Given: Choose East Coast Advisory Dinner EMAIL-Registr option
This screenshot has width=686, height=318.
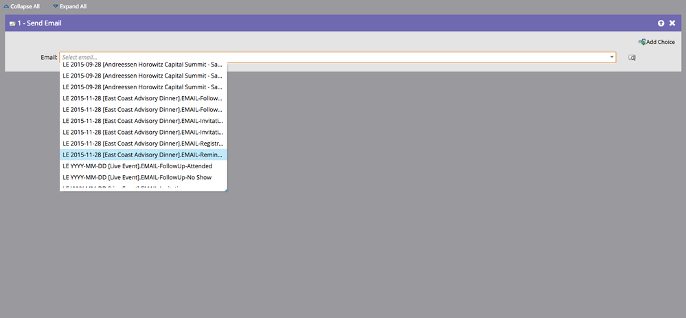Looking at the screenshot, I should [142, 144].
